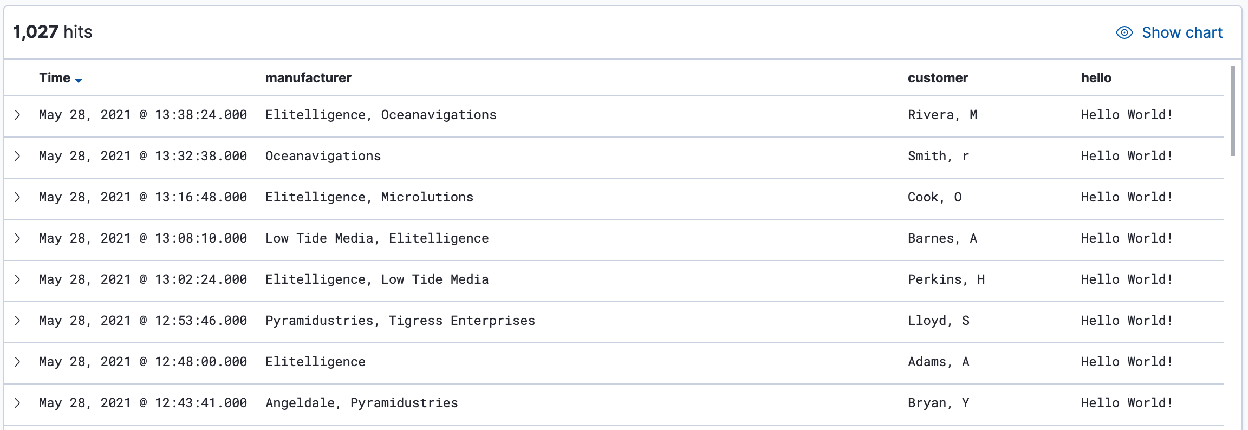1248x430 pixels.
Task: Expand the 13:08:10 Barnes row
Action: point(18,238)
